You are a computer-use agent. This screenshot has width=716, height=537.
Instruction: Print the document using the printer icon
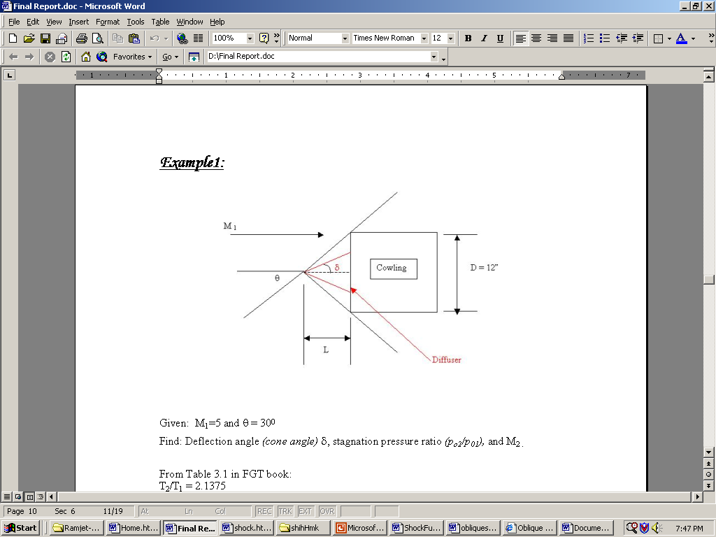pyautogui.click(x=82, y=38)
